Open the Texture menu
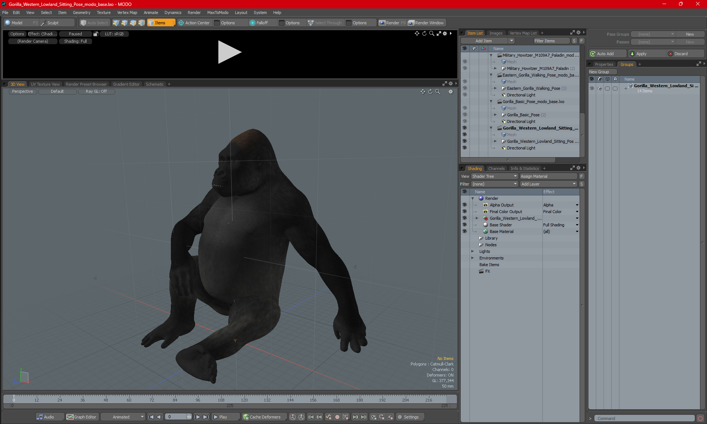The image size is (707, 424). (103, 13)
